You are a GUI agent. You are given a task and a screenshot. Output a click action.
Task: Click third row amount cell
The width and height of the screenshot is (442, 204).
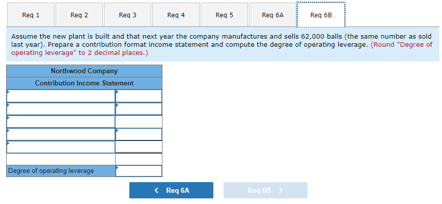pyautogui.click(x=139, y=122)
